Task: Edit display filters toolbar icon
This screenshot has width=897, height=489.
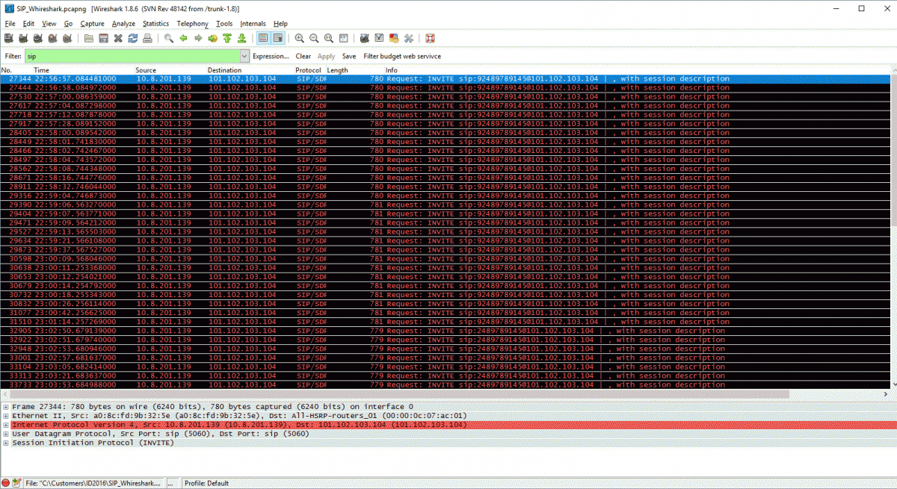Action: click(379, 38)
